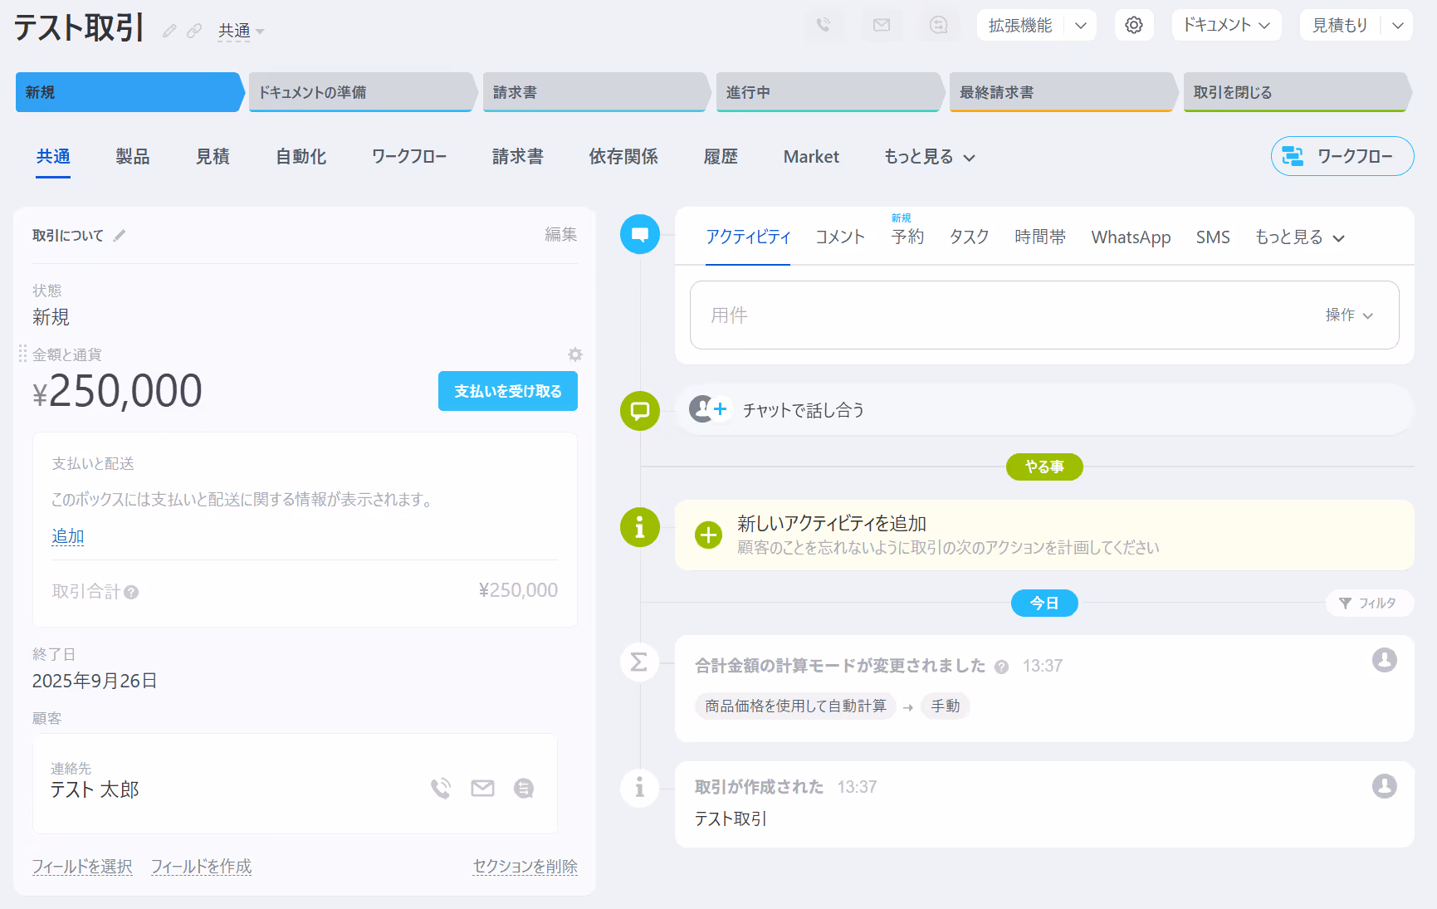
Task: Click the phone call icon in the header
Action: [824, 25]
